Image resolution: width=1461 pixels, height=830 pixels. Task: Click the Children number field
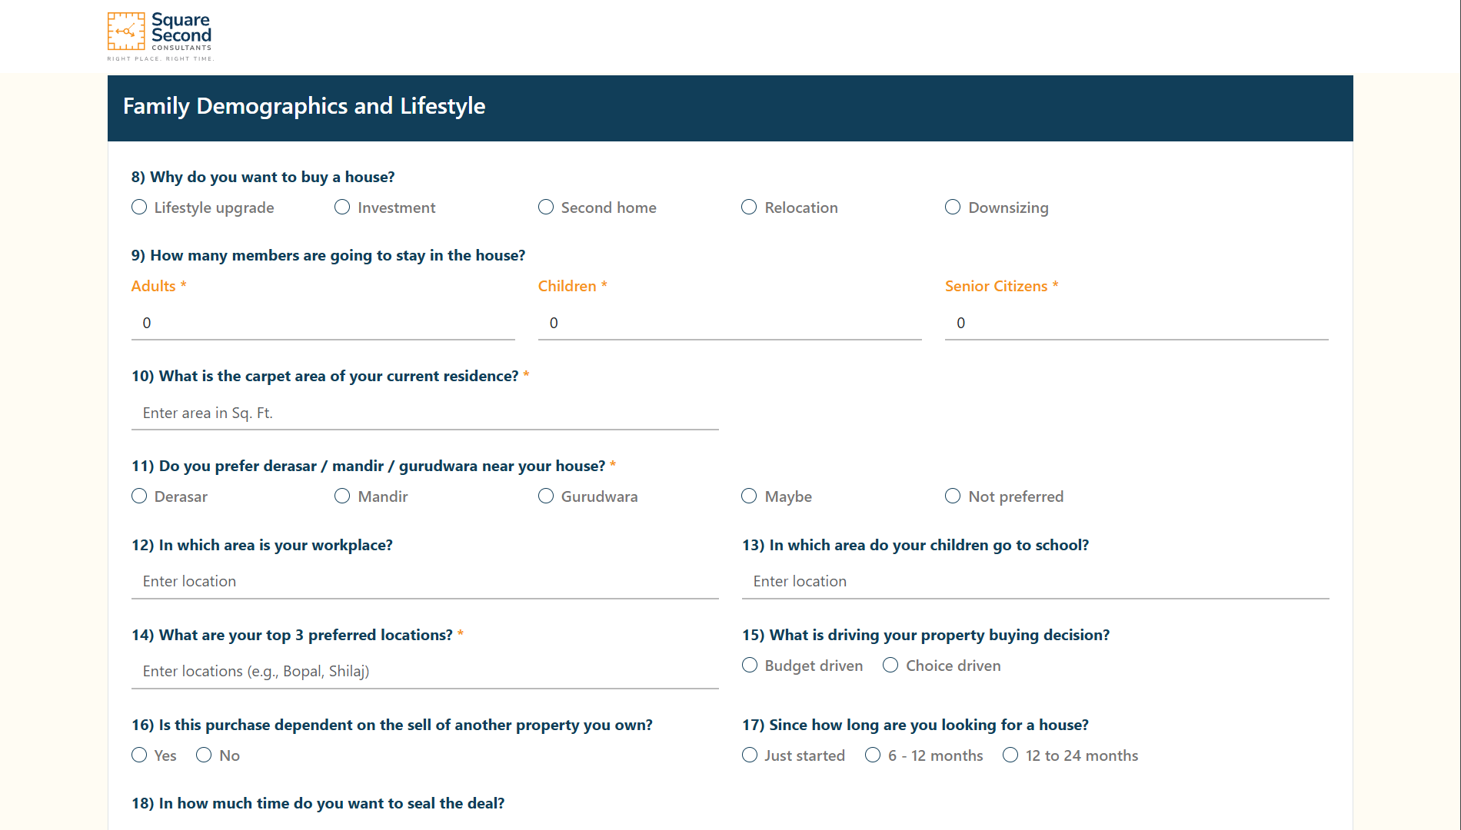730,323
